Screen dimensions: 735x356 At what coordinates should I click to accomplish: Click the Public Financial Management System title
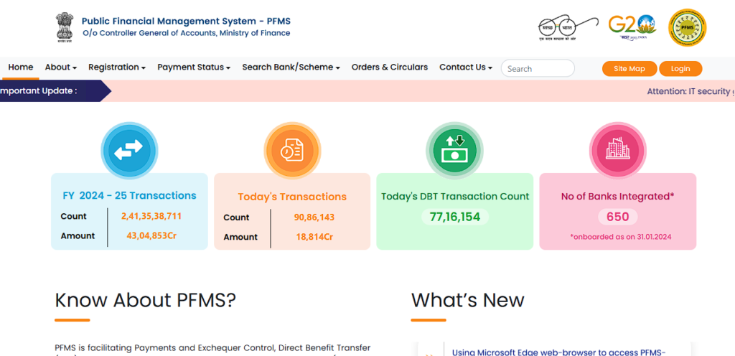pyautogui.click(x=186, y=21)
